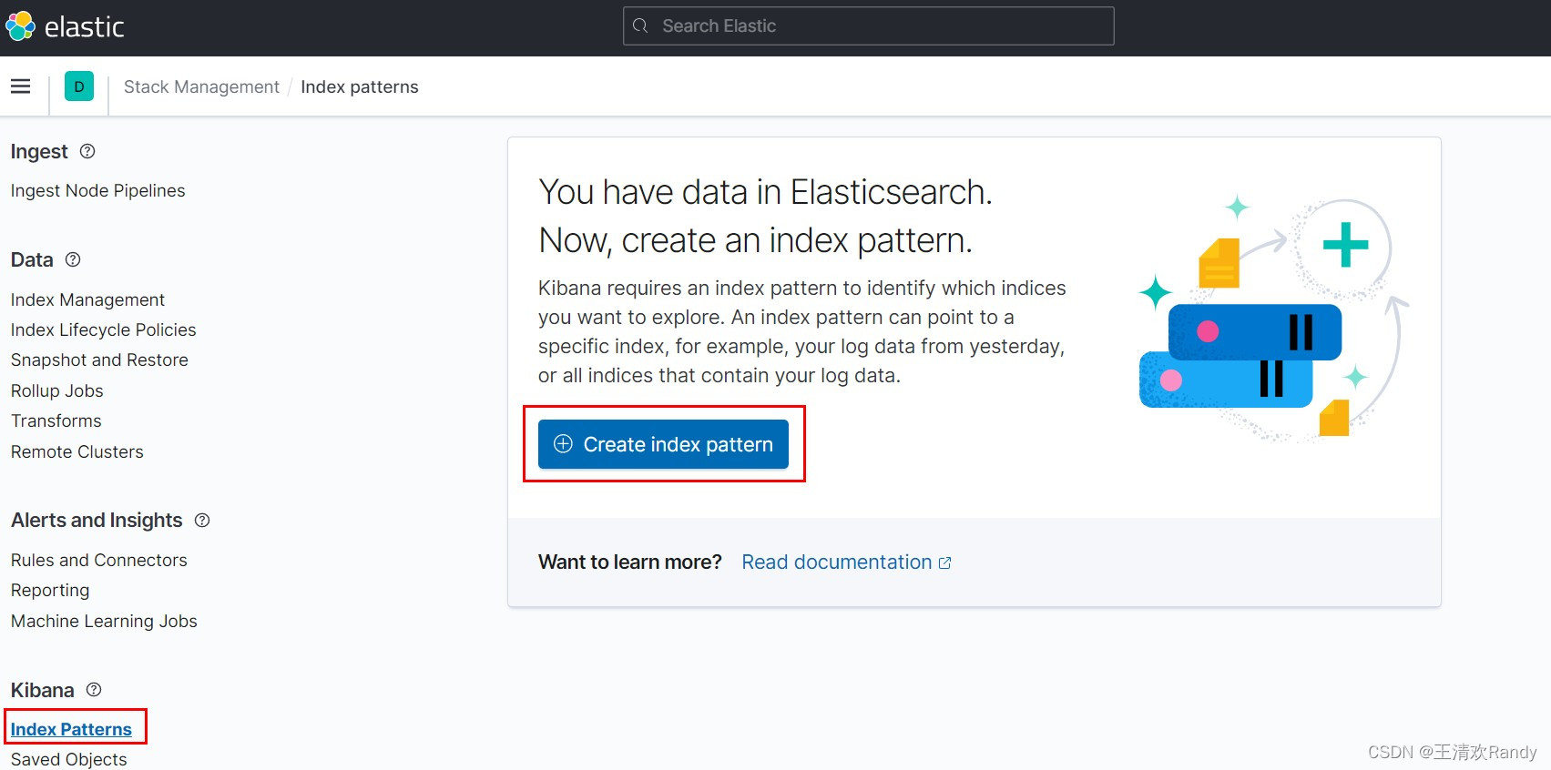Viewport: 1551px width, 770px height.
Task: Open Reporting page
Action: pos(50,590)
